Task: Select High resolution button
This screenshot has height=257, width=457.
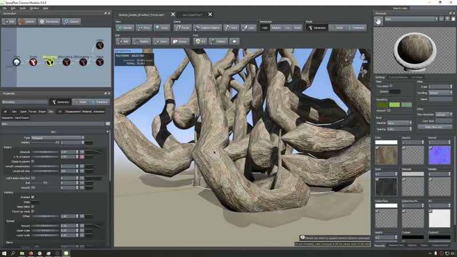Action: tap(264, 27)
